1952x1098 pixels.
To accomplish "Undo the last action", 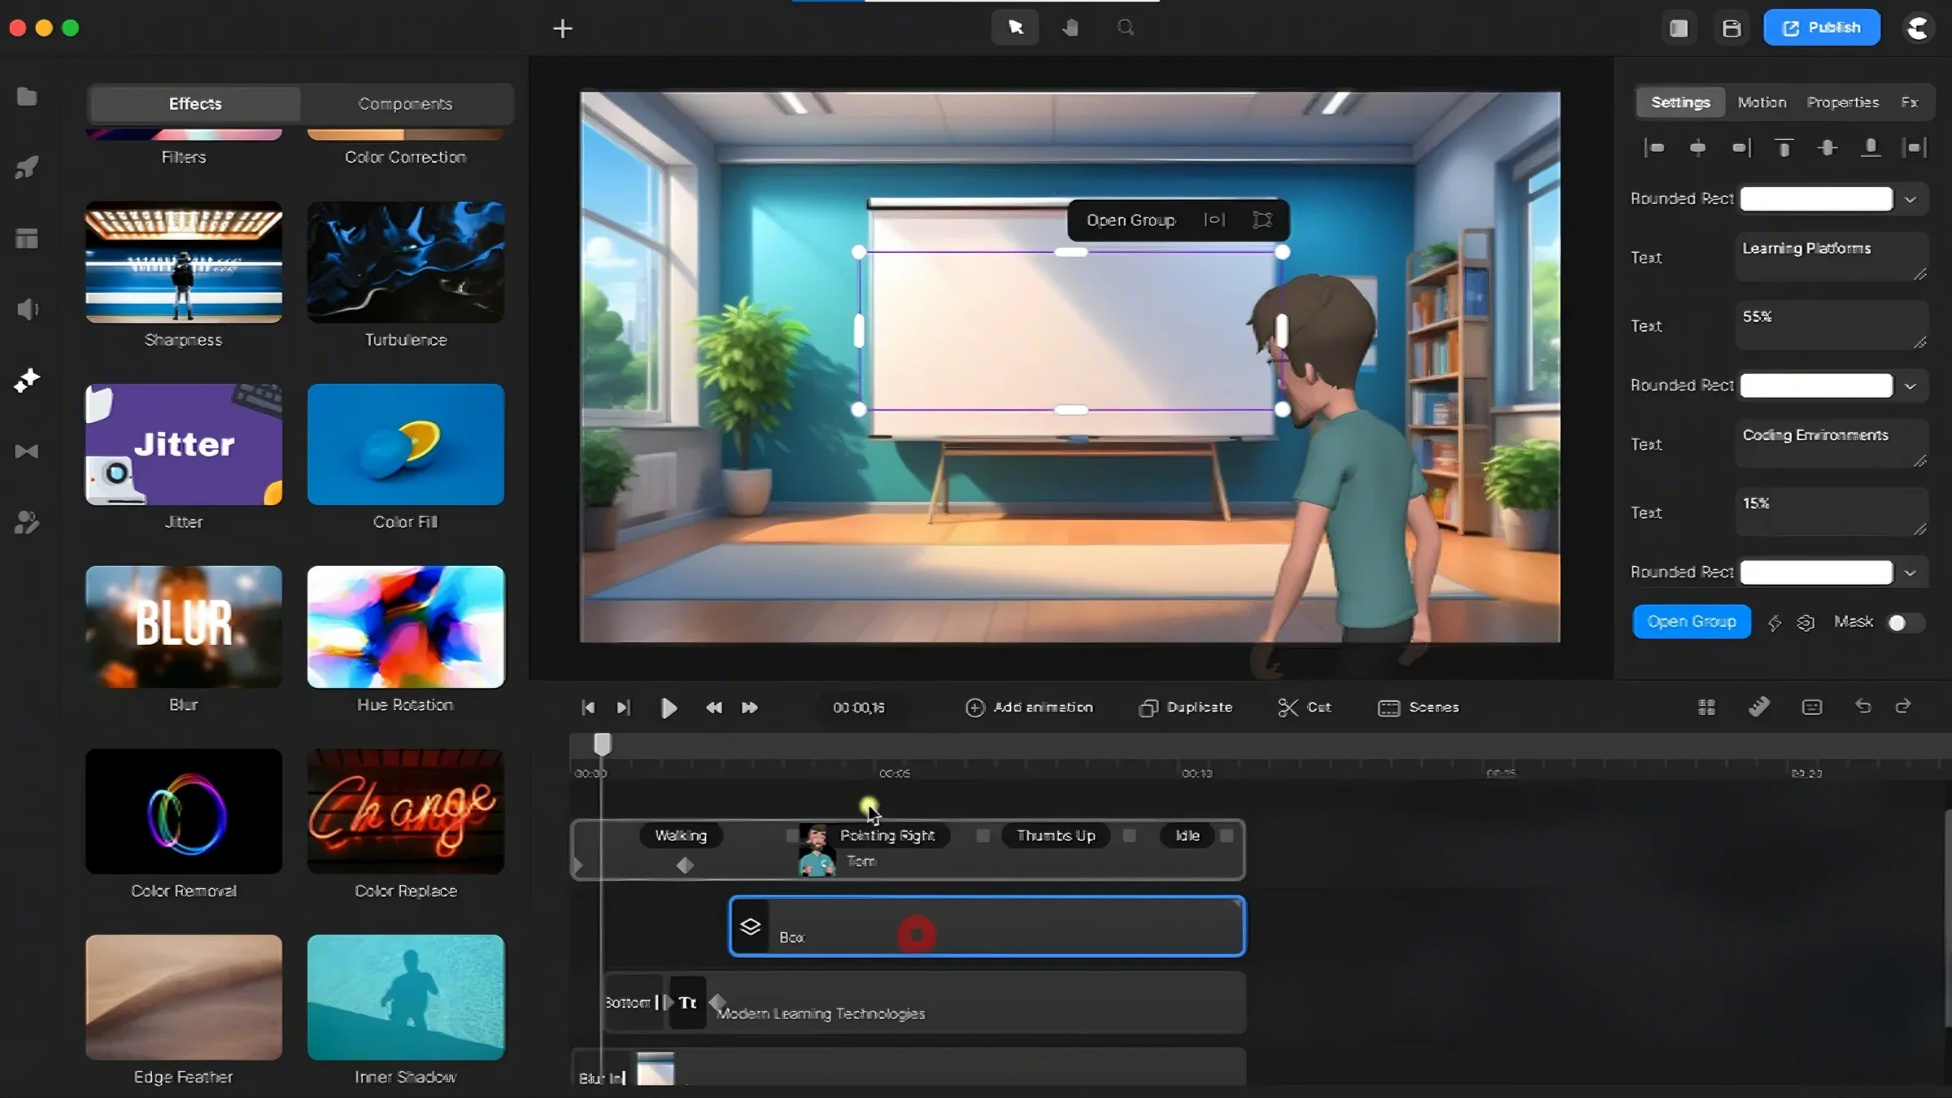I will click(x=1863, y=706).
